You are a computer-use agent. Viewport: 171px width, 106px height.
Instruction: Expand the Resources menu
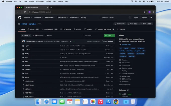50,17
